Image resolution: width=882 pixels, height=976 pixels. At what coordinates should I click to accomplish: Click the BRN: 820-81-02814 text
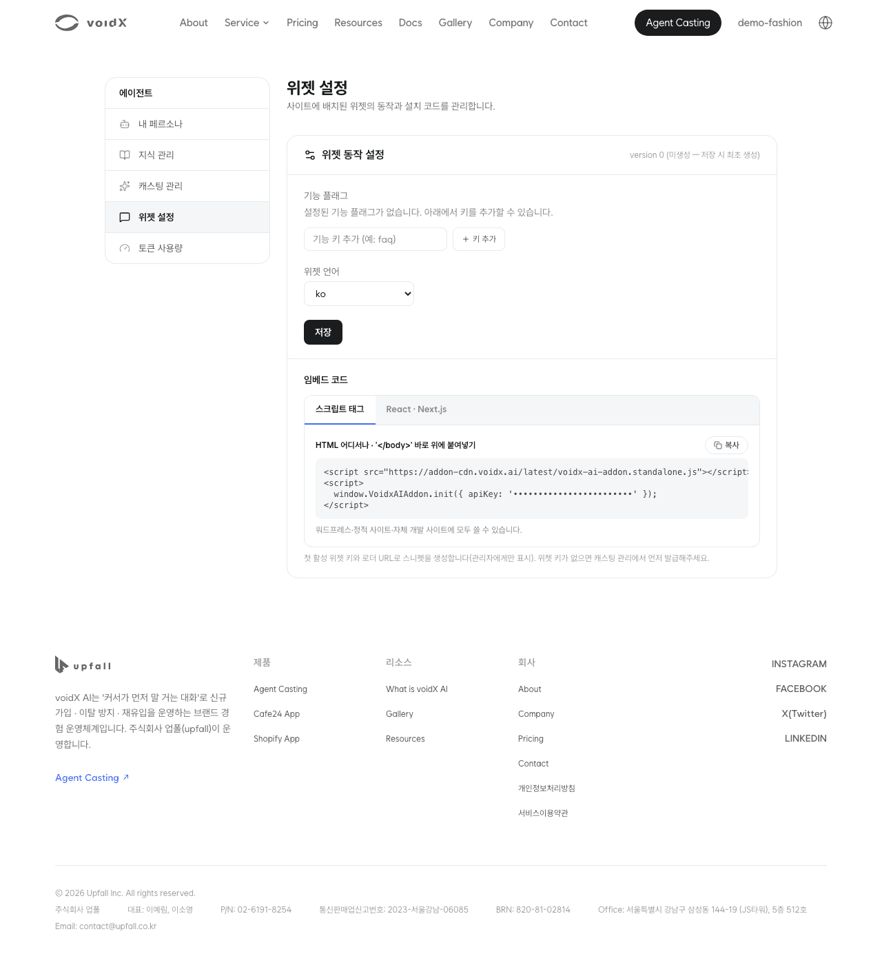pyautogui.click(x=533, y=910)
